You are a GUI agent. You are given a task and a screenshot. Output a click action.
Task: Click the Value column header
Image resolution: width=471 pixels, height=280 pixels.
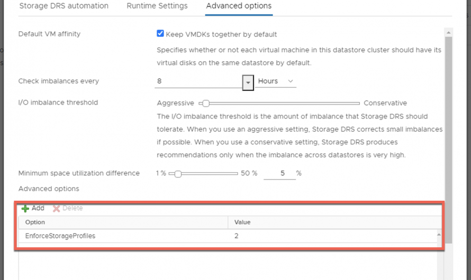coord(333,222)
